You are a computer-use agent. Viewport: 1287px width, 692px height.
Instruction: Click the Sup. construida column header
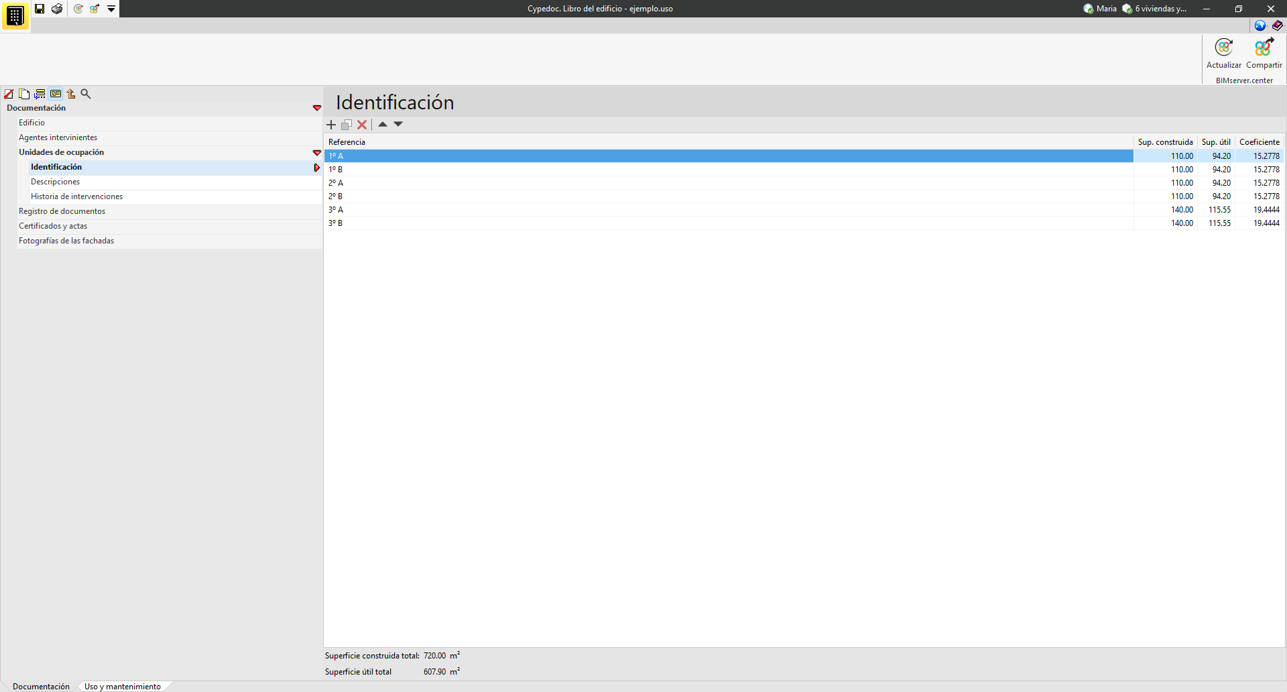pos(1165,142)
